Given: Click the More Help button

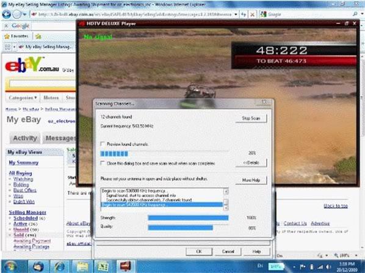Looking at the screenshot, I should 251,180.
